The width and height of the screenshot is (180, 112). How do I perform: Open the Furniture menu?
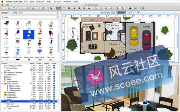pos(40,1)
